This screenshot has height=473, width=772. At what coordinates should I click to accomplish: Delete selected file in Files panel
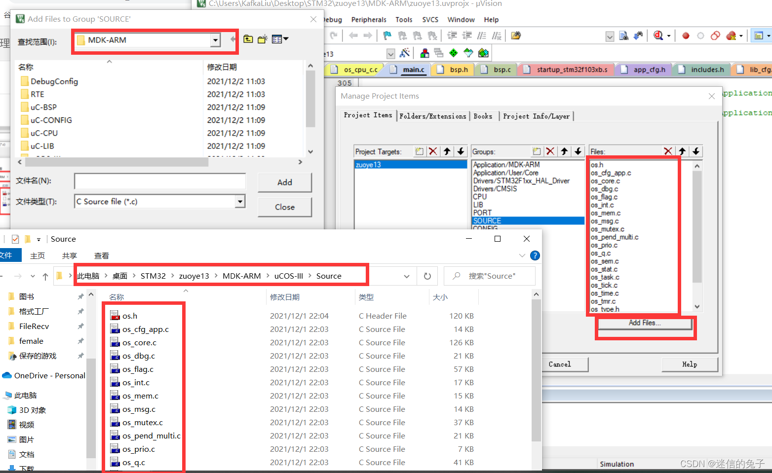[668, 151]
